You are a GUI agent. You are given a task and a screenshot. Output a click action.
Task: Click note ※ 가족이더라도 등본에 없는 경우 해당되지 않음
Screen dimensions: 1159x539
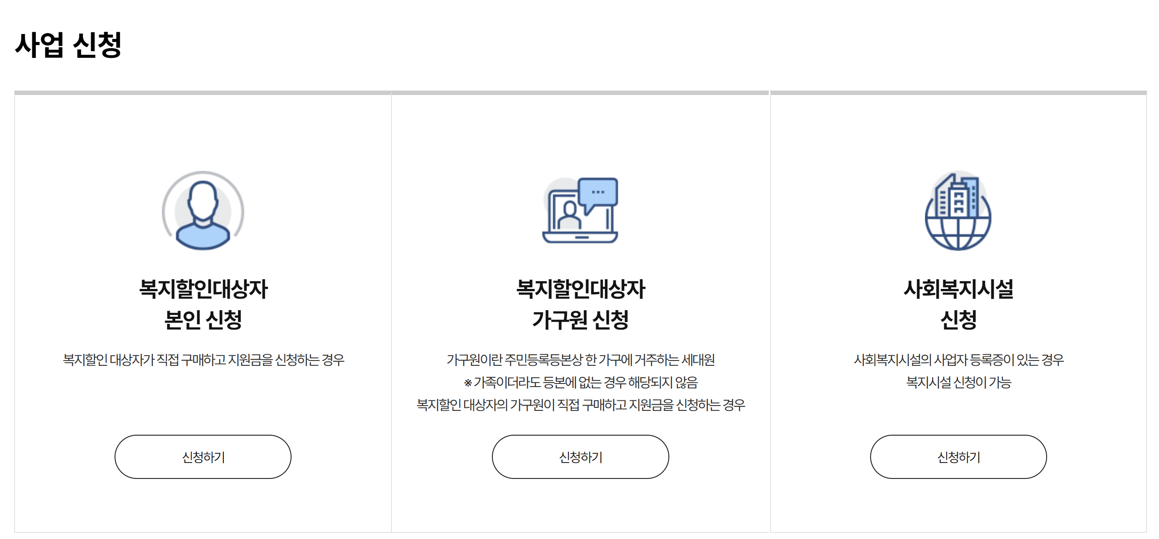tap(580, 382)
